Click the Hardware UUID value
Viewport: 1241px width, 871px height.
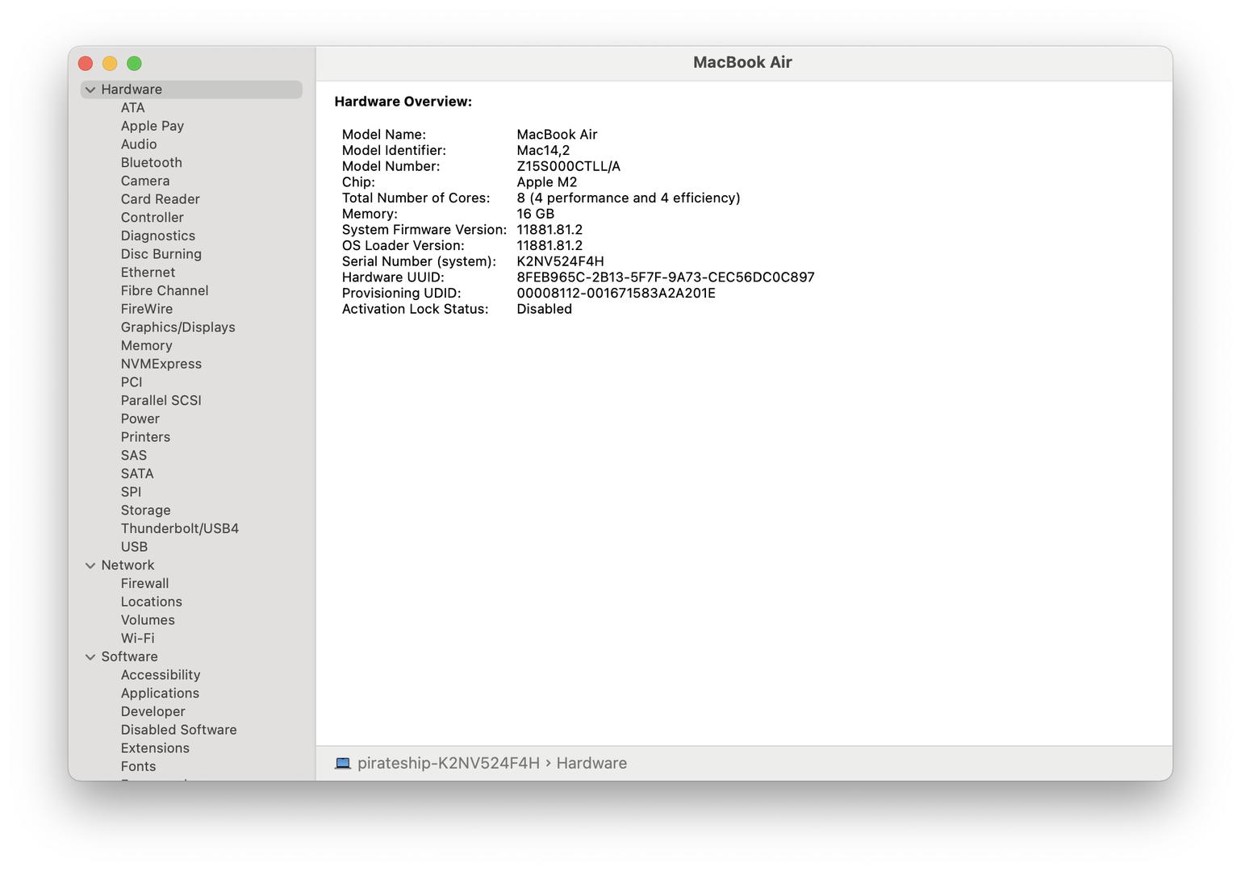[x=666, y=277]
